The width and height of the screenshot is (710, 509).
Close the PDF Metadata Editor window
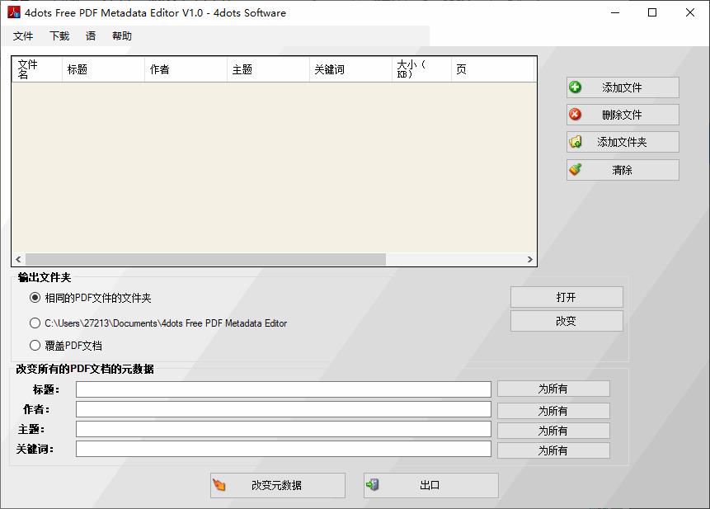coord(689,12)
